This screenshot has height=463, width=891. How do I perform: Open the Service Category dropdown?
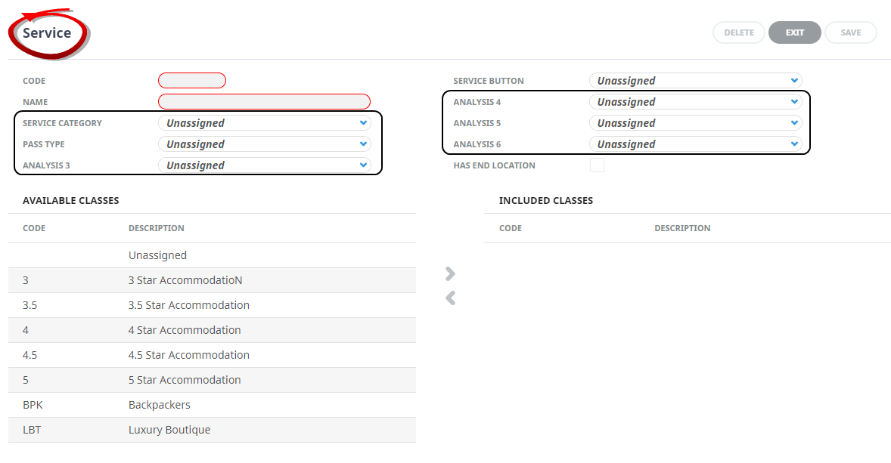pyautogui.click(x=264, y=123)
